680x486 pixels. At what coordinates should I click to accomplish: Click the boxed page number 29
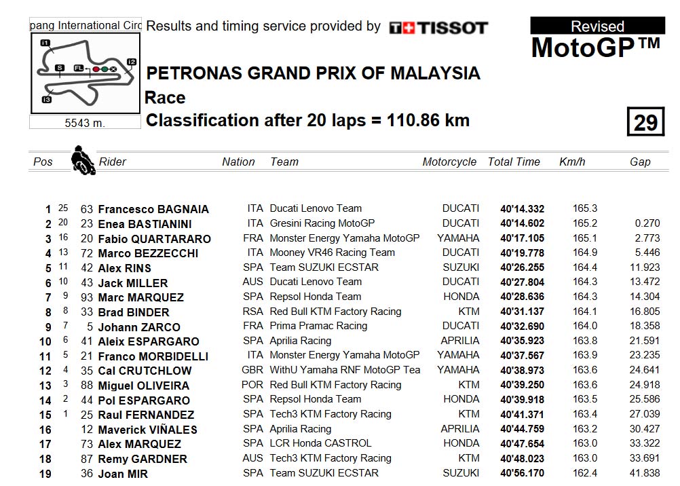coord(645,122)
